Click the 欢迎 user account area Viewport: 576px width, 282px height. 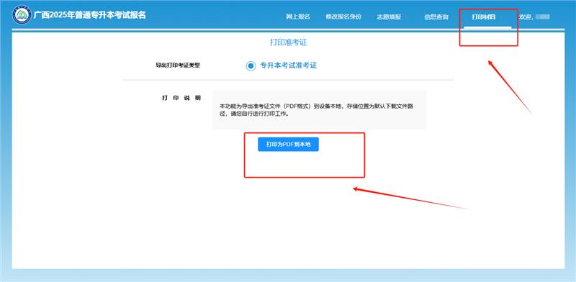pyautogui.click(x=534, y=17)
